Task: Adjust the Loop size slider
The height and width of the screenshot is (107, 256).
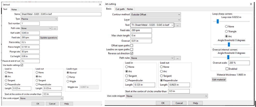Action: pos(218,21)
